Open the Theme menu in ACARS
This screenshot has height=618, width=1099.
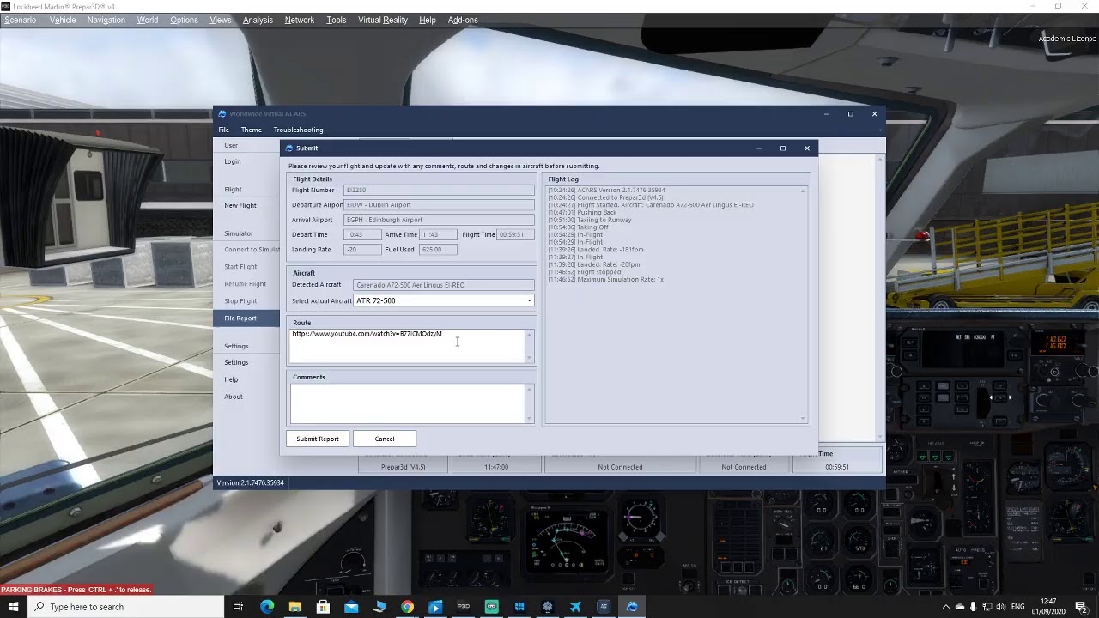(x=252, y=130)
